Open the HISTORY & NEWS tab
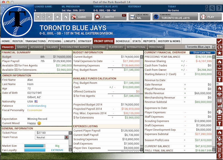 click(169, 41)
